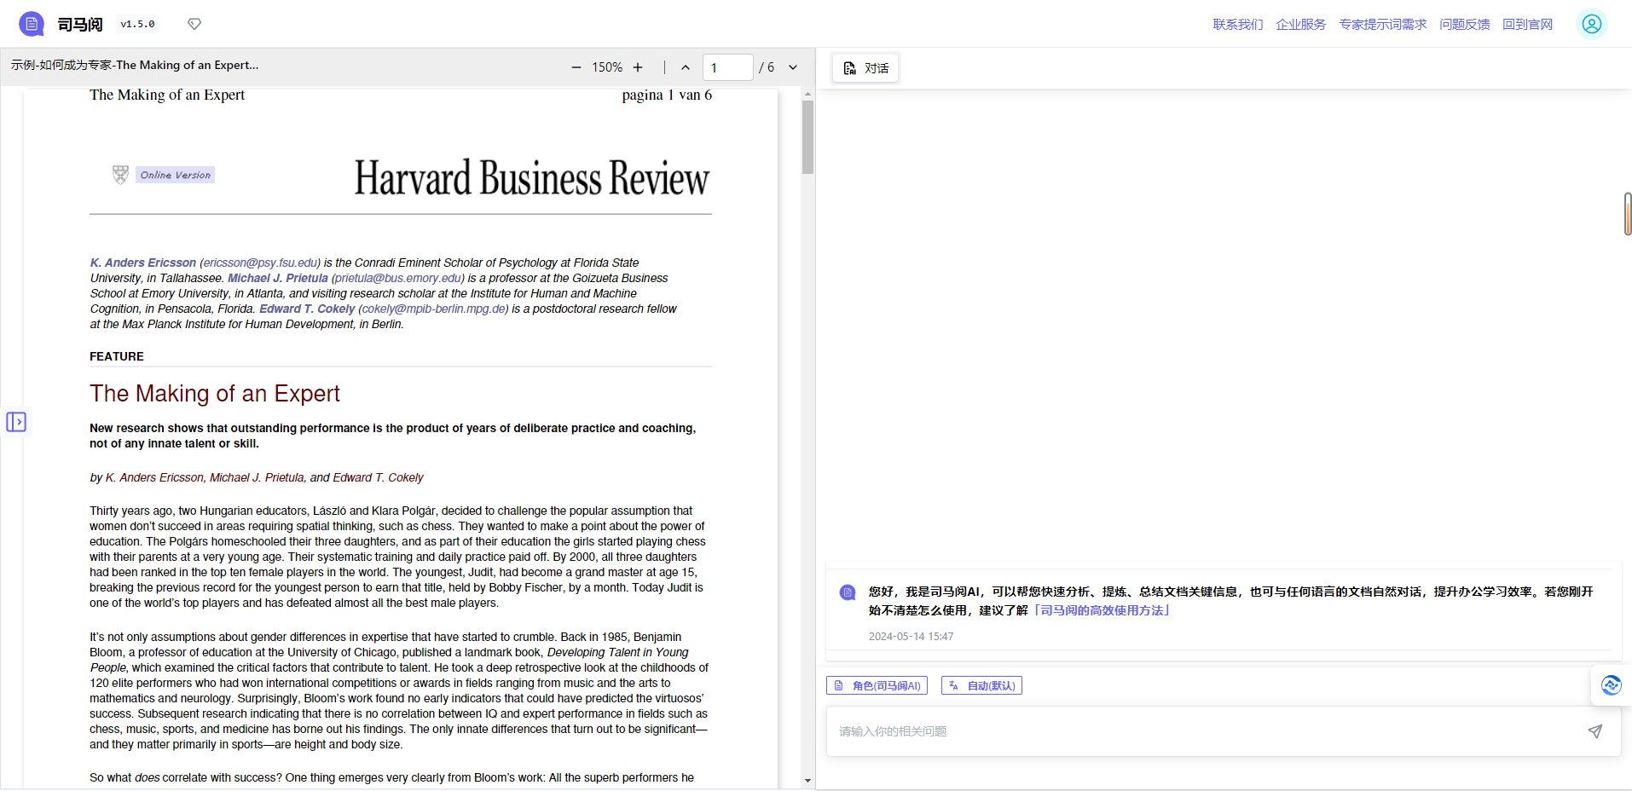
Task: Click the 回到官网 link
Action: pyautogui.click(x=1527, y=24)
